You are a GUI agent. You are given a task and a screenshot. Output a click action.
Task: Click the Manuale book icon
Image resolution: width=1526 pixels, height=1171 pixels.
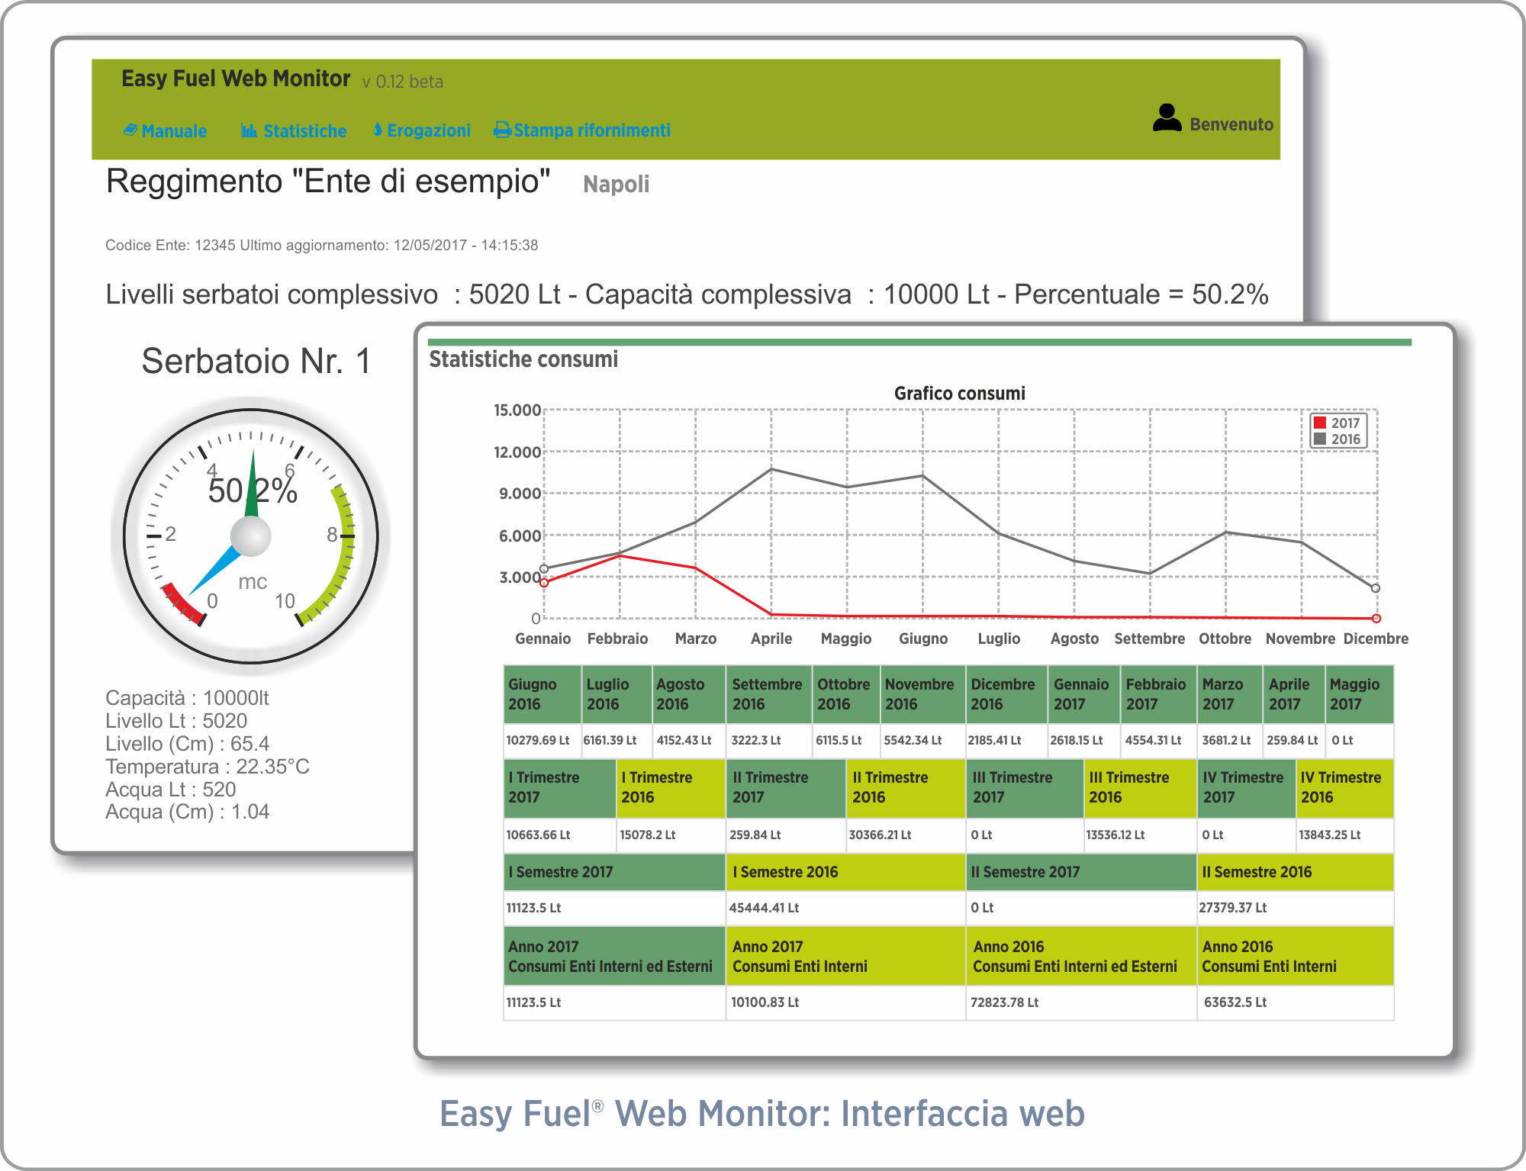pyautogui.click(x=130, y=130)
